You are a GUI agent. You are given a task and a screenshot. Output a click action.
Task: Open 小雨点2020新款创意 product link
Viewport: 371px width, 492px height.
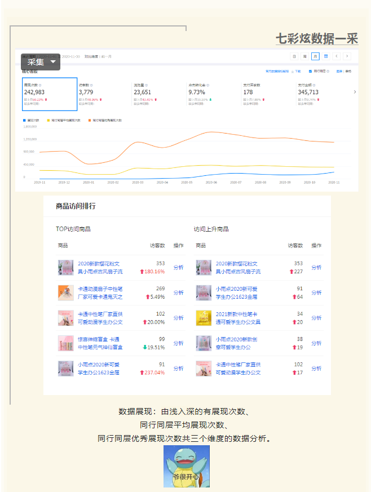pyautogui.click(x=238, y=343)
